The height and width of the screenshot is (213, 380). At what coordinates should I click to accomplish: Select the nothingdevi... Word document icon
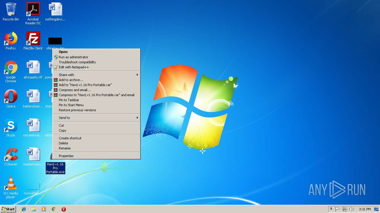(x=55, y=12)
